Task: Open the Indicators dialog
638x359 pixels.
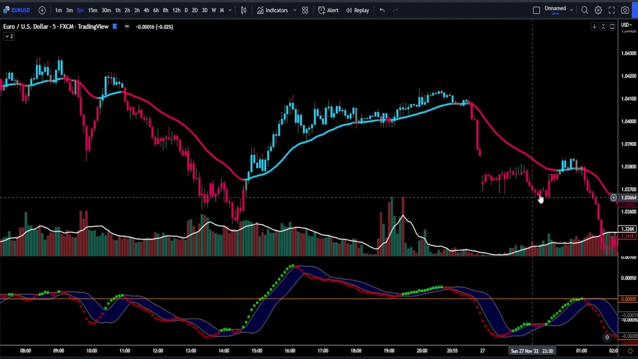Action: [x=273, y=10]
